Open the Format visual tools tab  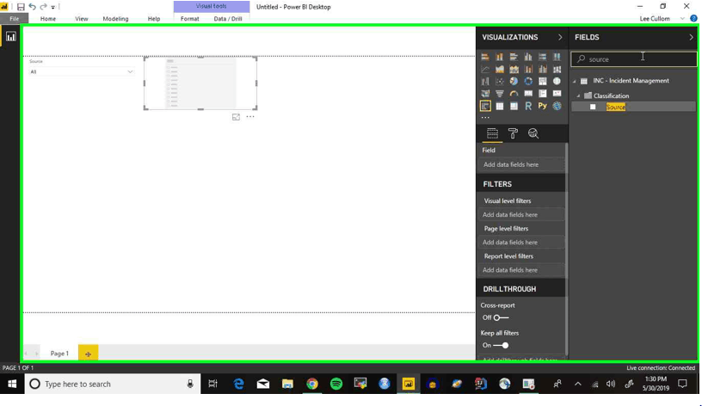coord(190,19)
